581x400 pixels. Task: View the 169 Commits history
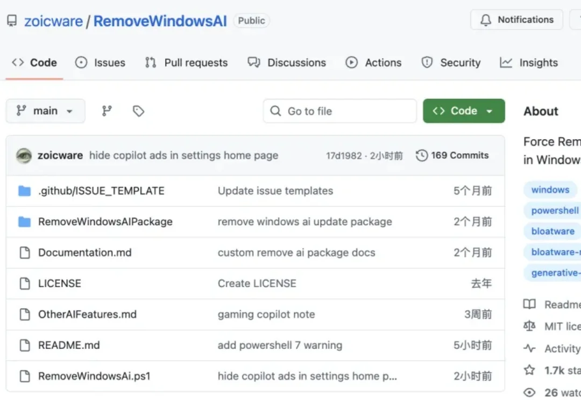tap(460, 155)
